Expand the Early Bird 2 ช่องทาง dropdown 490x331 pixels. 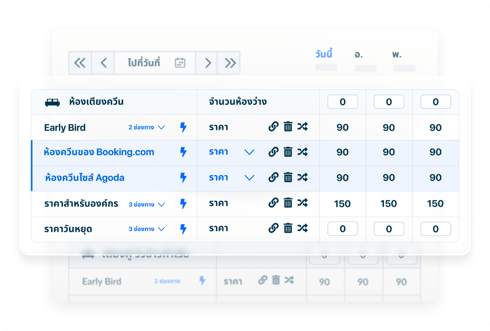click(x=161, y=127)
